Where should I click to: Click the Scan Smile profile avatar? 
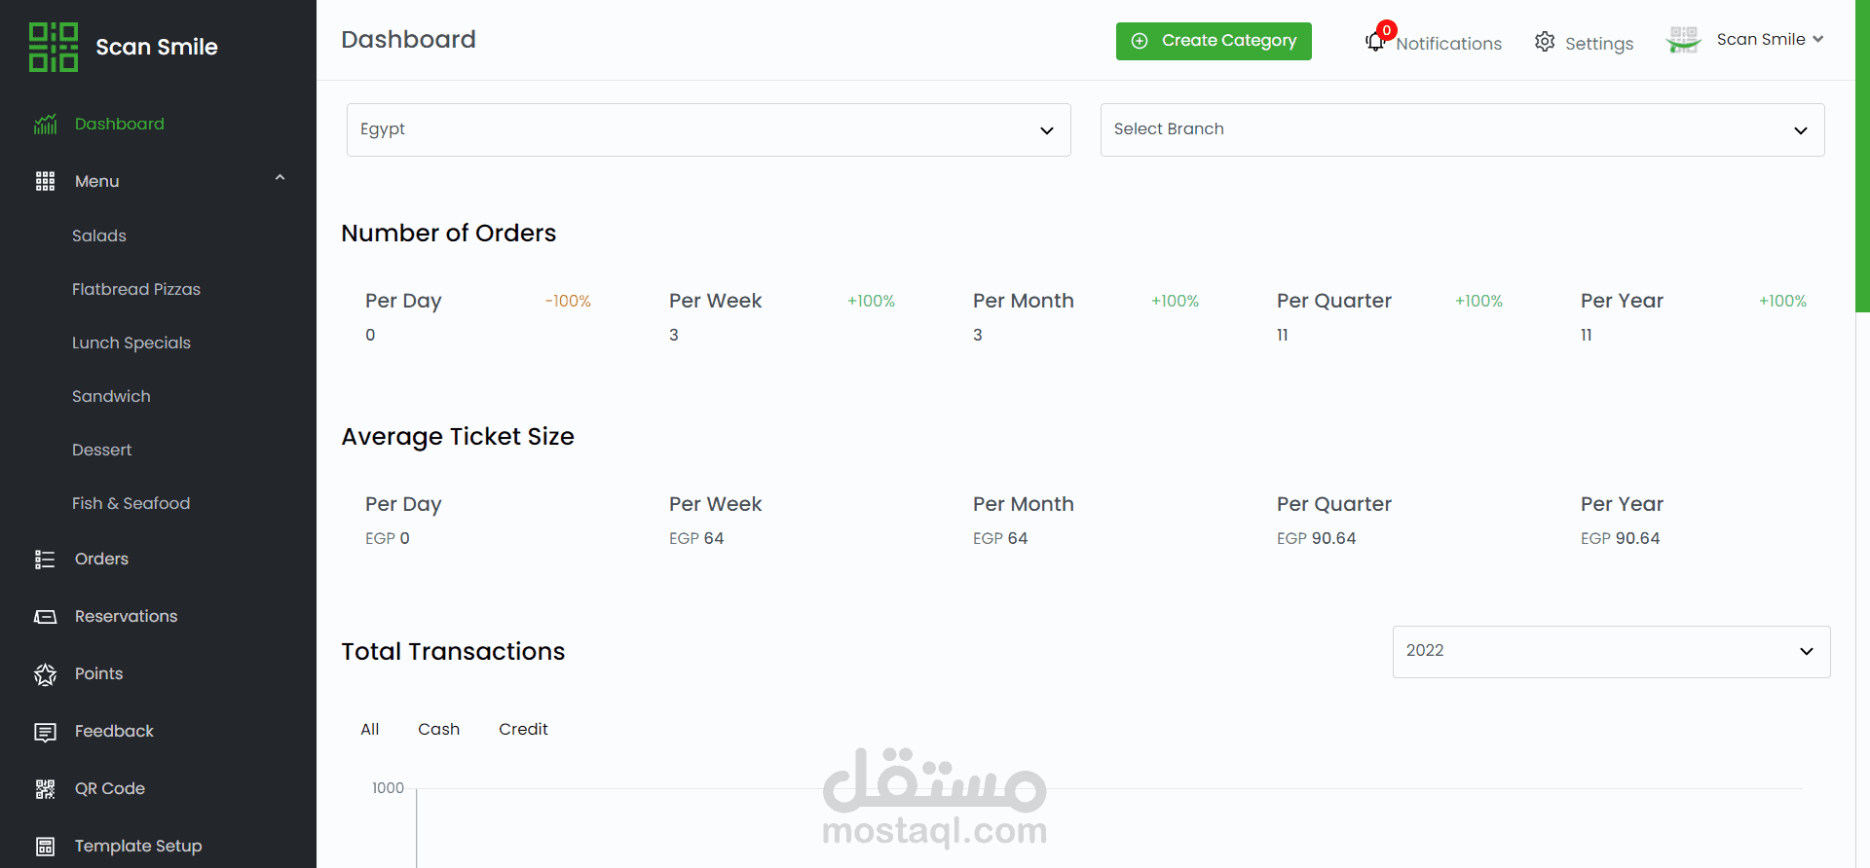(1683, 40)
